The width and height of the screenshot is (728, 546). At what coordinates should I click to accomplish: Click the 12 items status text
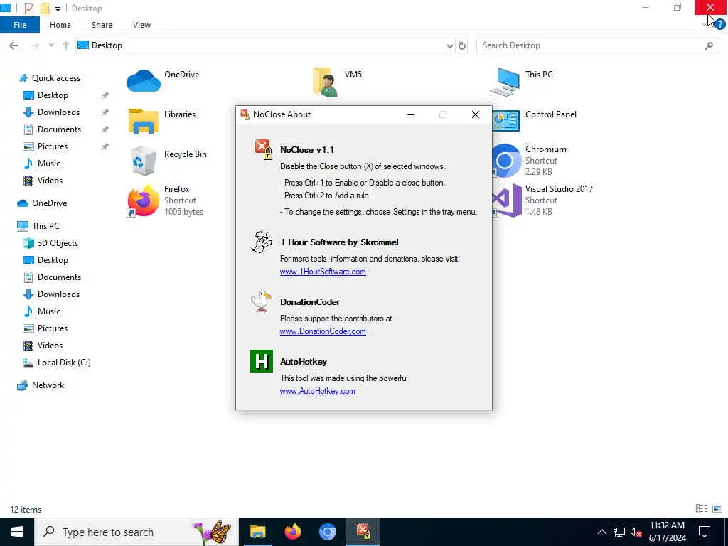click(26, 509)
